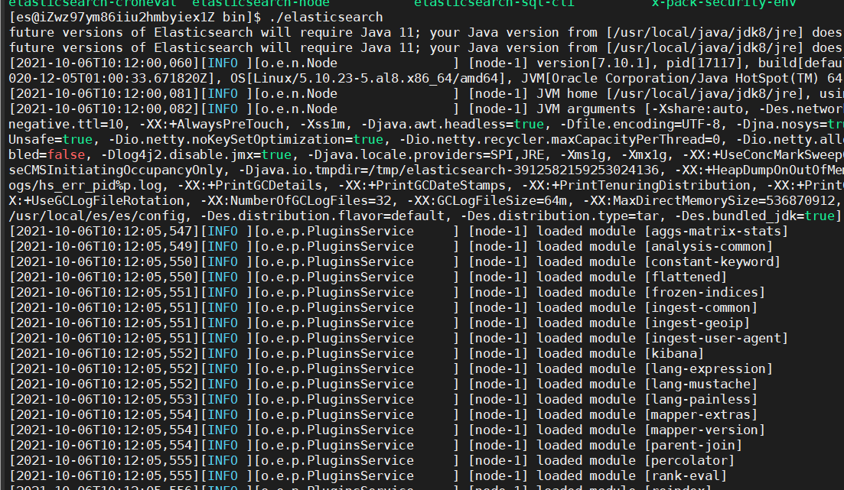Click -Des.distribution.type=tar argument

point(559,216)
